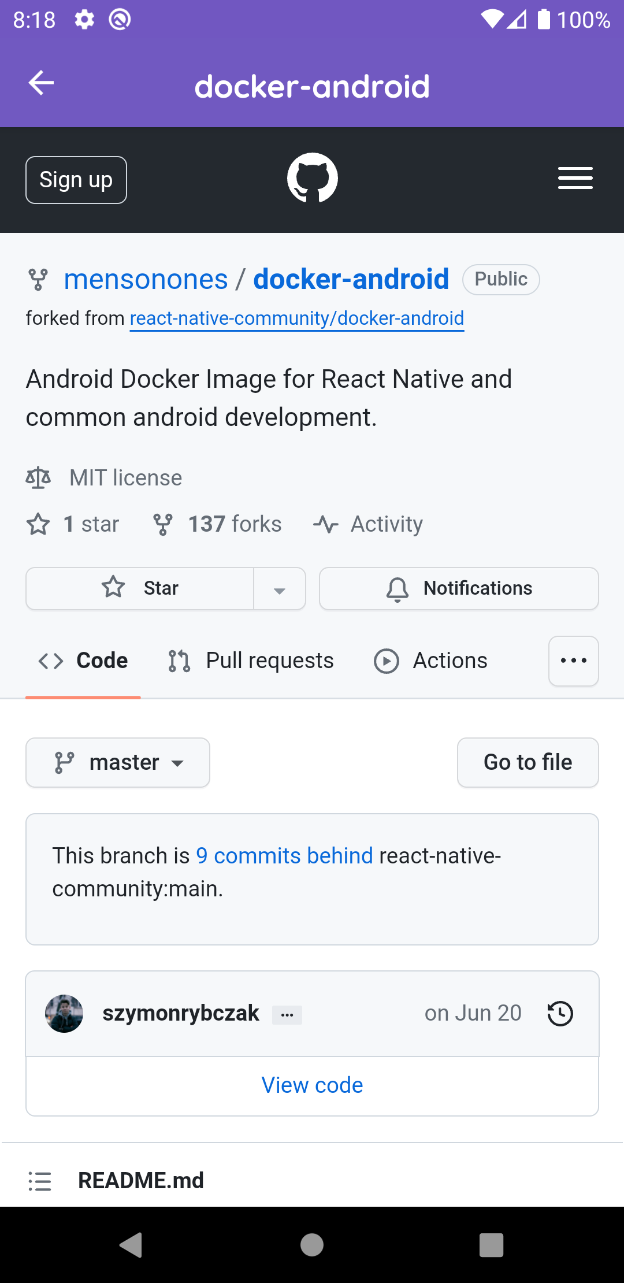624x1283 pixels.
Task: Tap the Android back navigation button
Action: point(131,1245)
